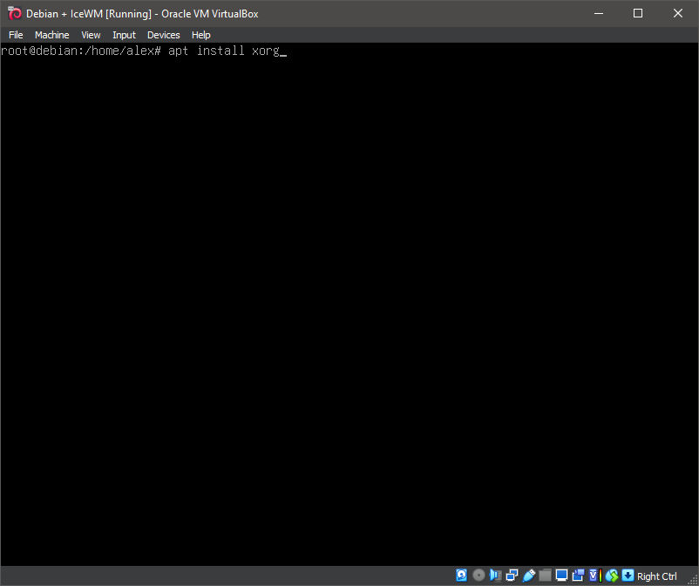Click the recording status icon
This screenshot has width=699, height=586.
[578, 576]
